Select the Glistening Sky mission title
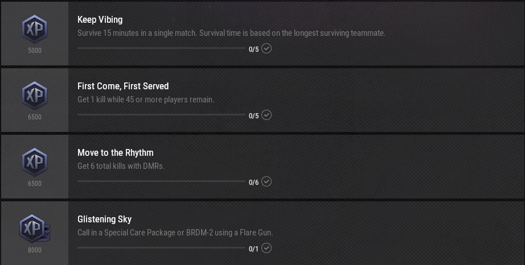This screenshot has width=525, height=265. [x=104, y=219]
